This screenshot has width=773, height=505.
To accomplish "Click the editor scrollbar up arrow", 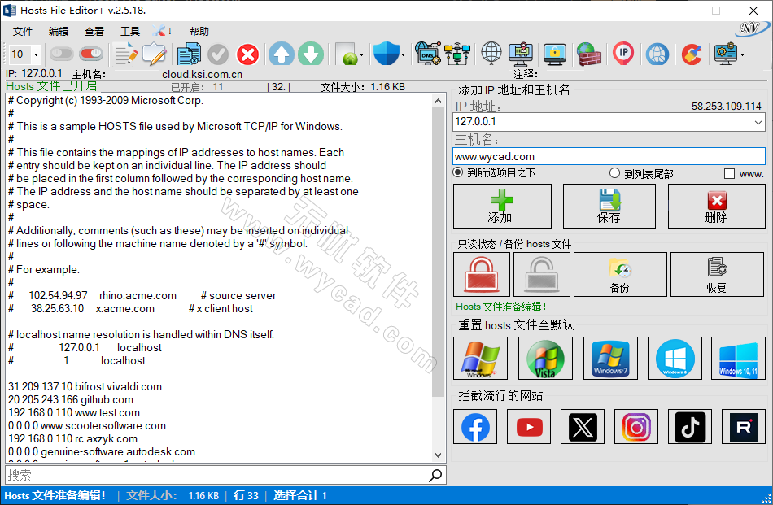I will coord(439,101).
